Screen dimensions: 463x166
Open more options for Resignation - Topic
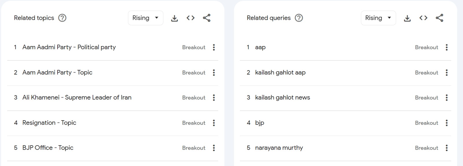(214, 123)
